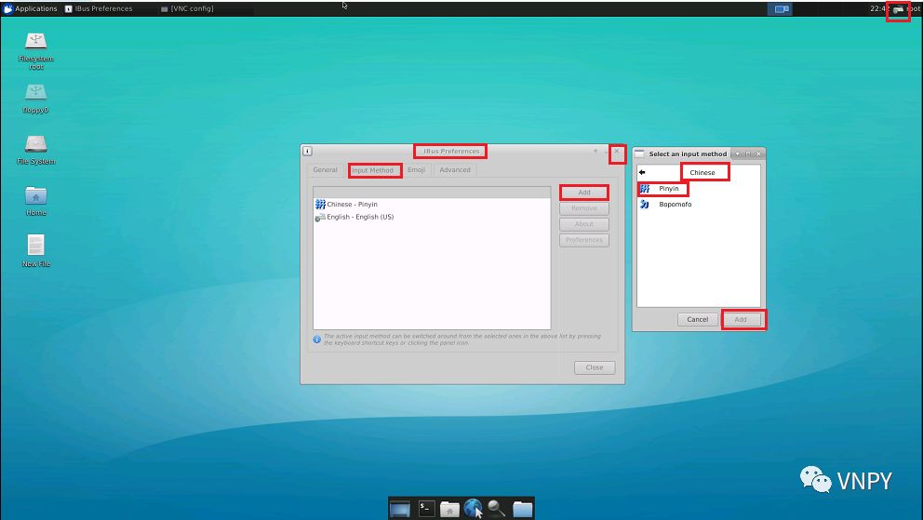Screen dimensions: 923x520
Task: Click Add in IBus Preferences
Action: click(584, 193)
